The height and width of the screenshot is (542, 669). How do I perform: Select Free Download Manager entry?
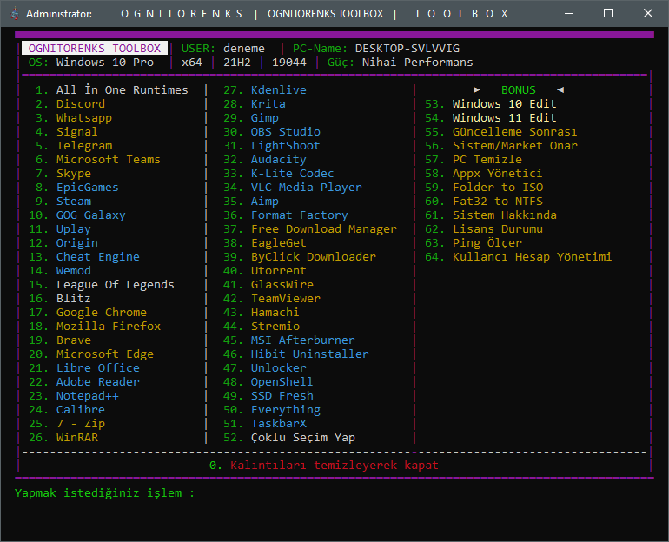tap(324, 229)
